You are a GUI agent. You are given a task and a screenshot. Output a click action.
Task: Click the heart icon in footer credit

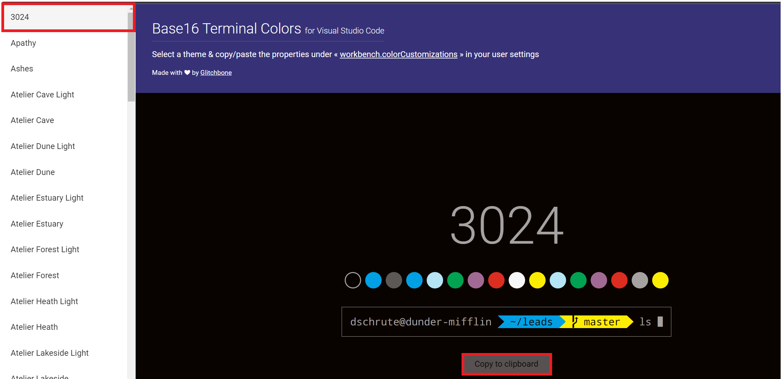(187, 72)
